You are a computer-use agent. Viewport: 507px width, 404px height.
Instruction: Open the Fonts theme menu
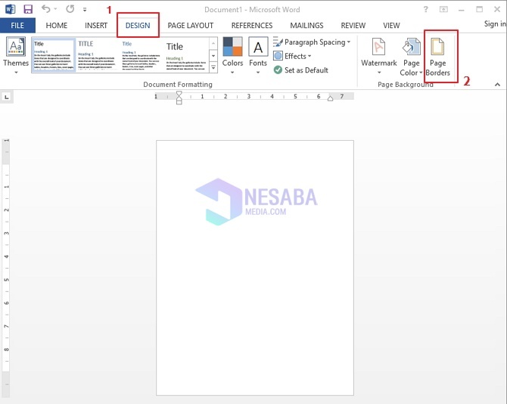(258, 55)
